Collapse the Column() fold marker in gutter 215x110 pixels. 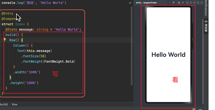pos(1,46)
